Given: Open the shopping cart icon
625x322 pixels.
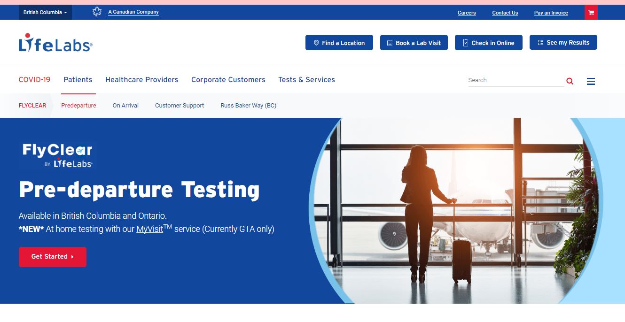Looking at the screenshot, I should 591,13.
